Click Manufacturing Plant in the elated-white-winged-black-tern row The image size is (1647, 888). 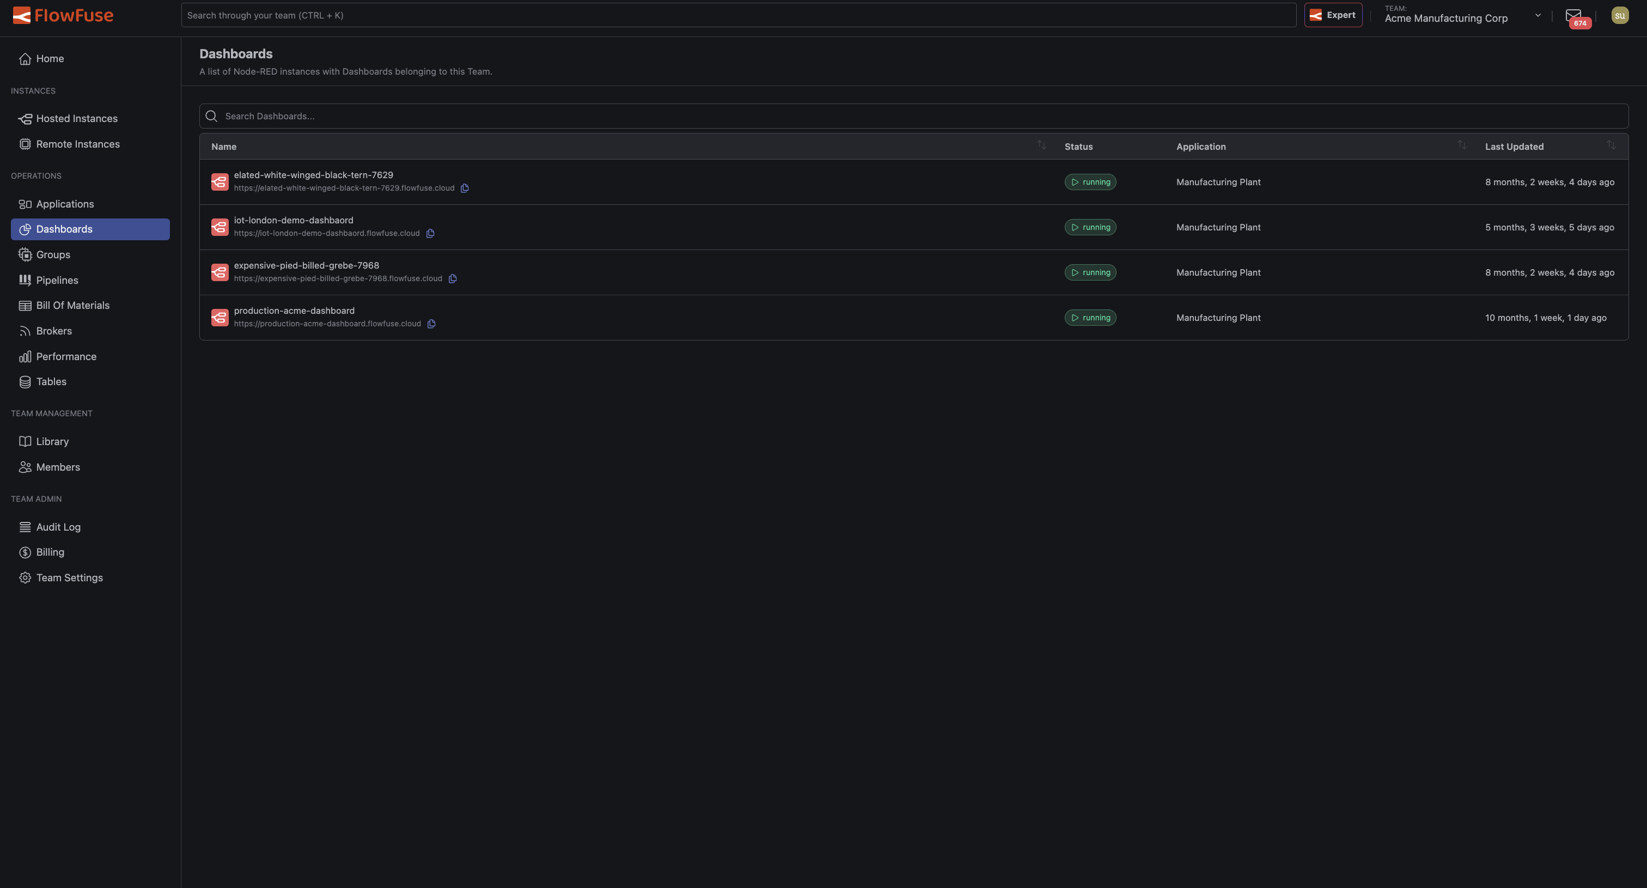pyautogui.click(x=1218, y=182)
